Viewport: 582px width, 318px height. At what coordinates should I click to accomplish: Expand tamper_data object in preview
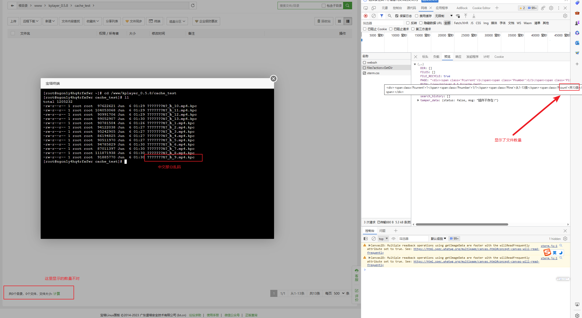pyautogui.click(x=418, y=100)
